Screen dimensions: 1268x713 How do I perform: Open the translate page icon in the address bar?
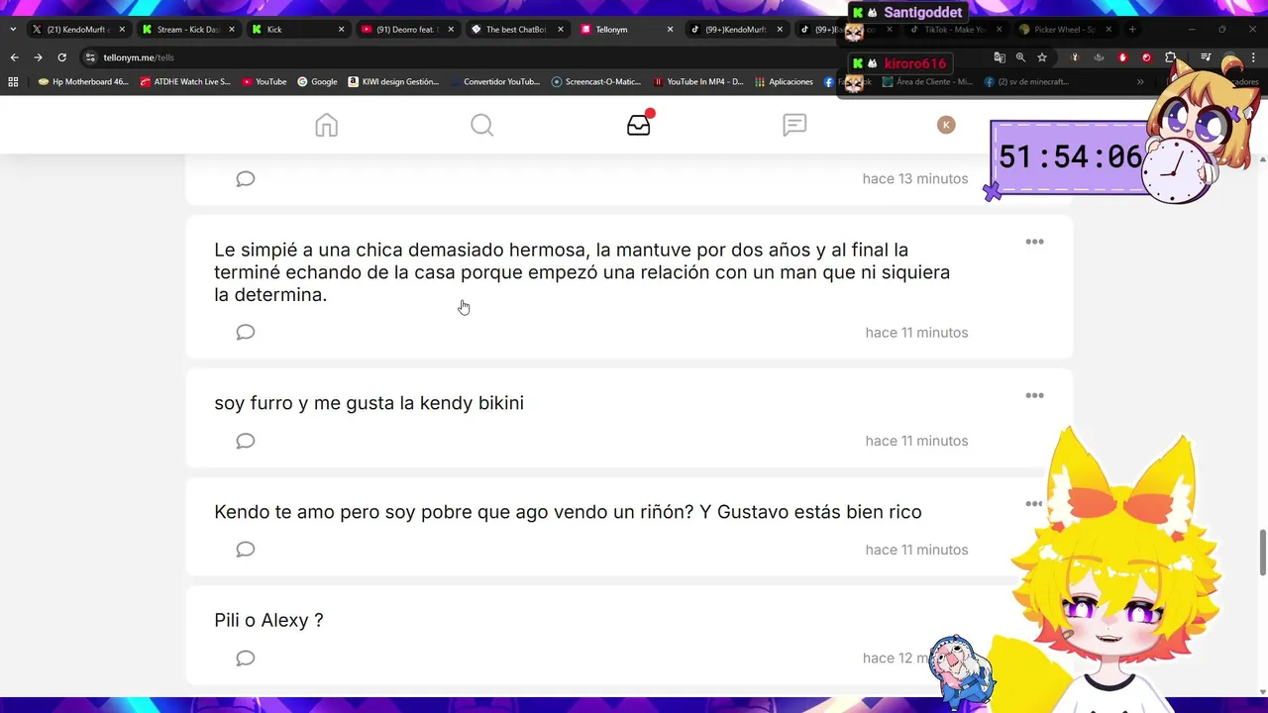coord(1000,57)
